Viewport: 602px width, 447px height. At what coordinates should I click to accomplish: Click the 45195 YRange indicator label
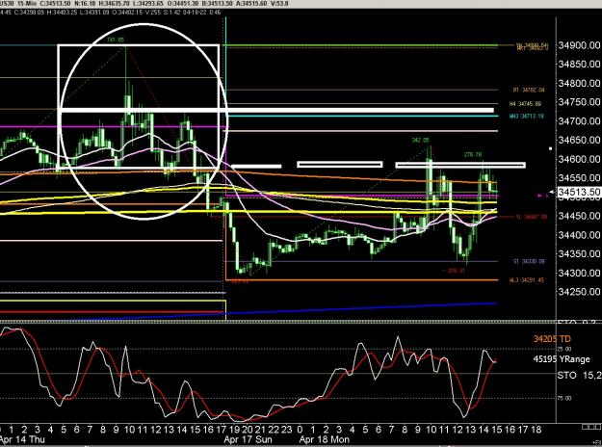tap(562, 359)
